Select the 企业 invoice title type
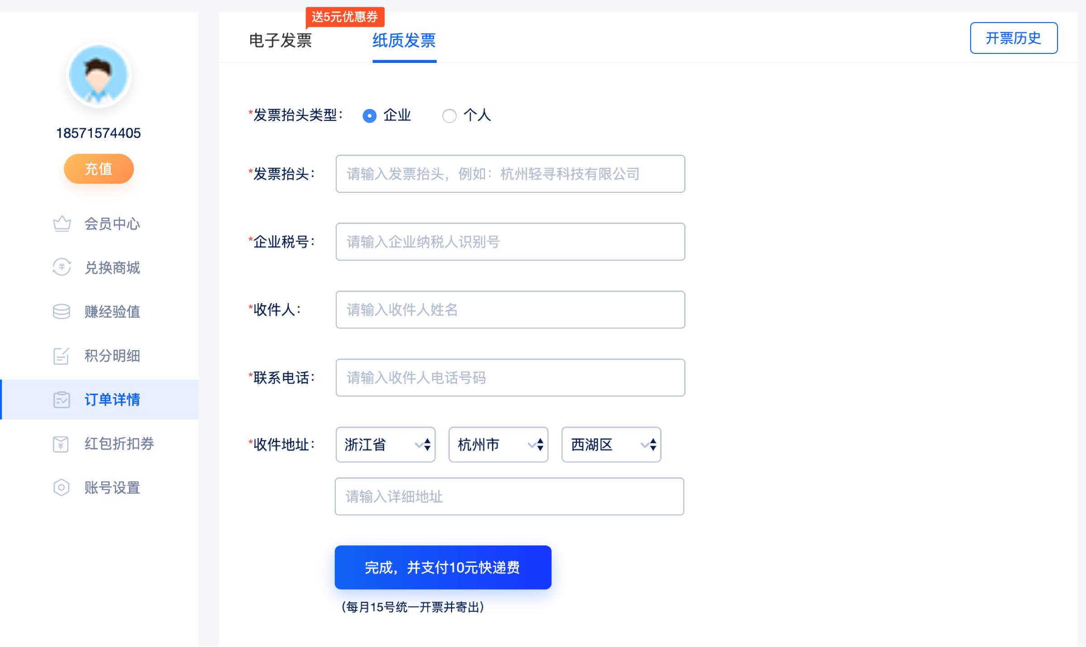 [370, 116]
